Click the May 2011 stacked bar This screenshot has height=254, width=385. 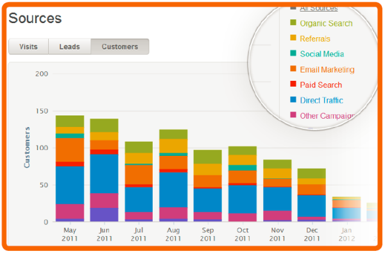coord(70,169)
